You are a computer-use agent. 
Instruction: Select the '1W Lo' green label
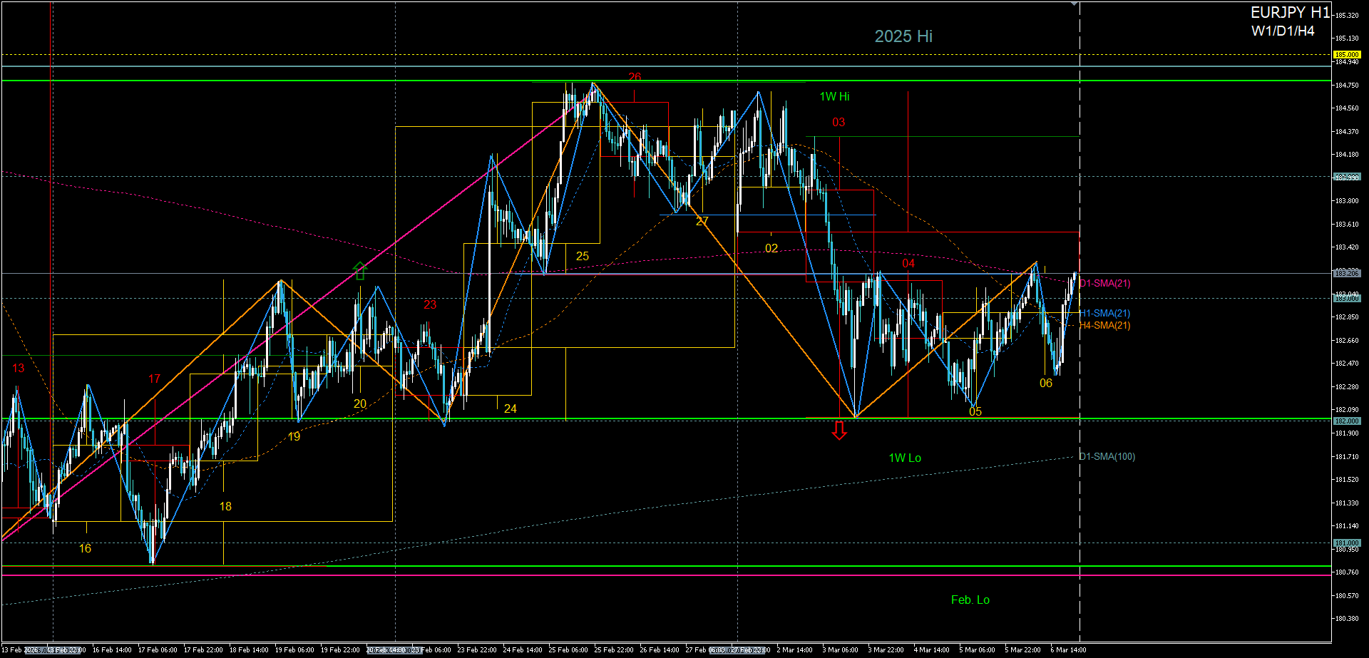(x=904, y=458)
